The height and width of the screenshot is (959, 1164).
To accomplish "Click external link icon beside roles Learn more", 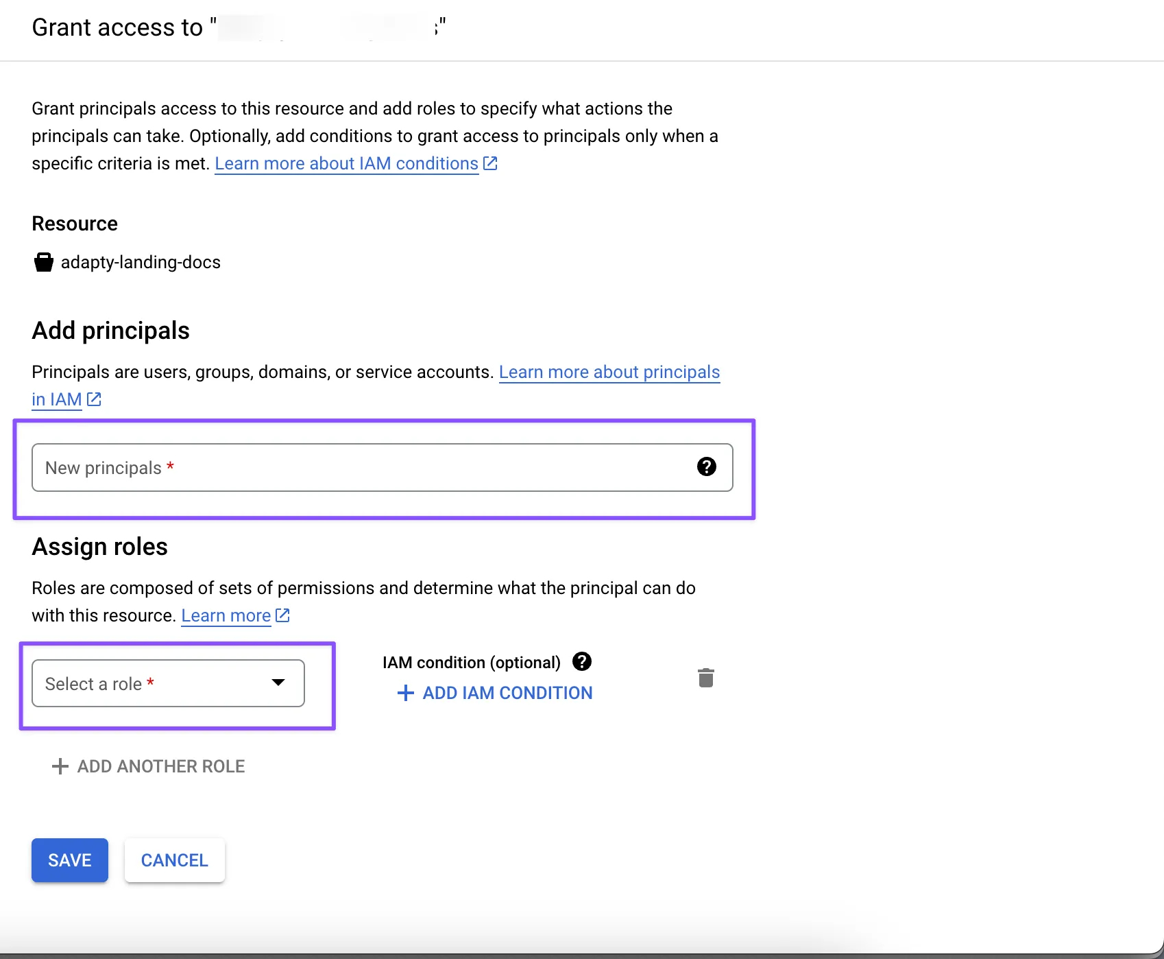I will coord(282,615).
